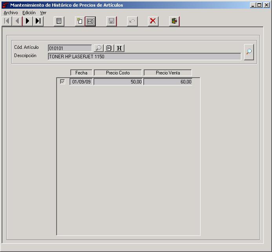Click the save diskette icon
The image size is (272, 252).
[111, 21]
